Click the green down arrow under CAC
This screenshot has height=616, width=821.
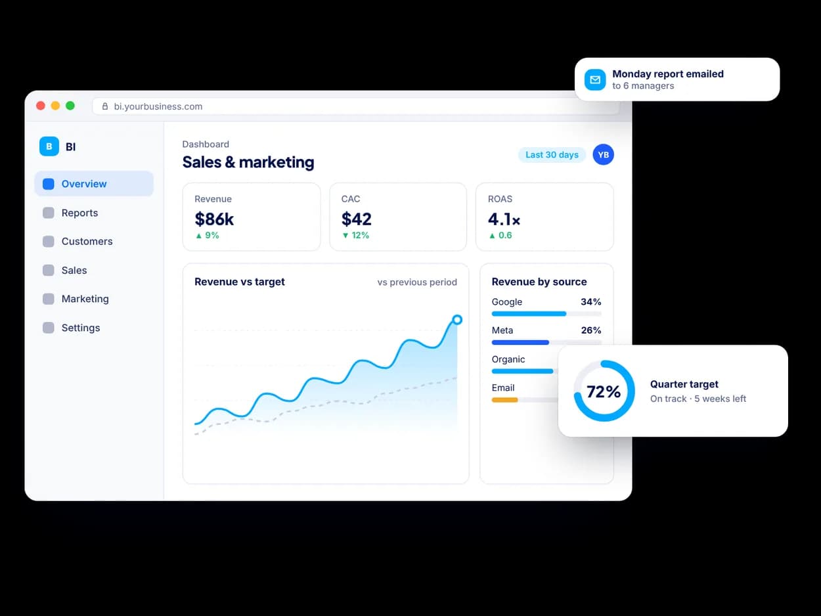pyautogui.click(x=345, y=235)
